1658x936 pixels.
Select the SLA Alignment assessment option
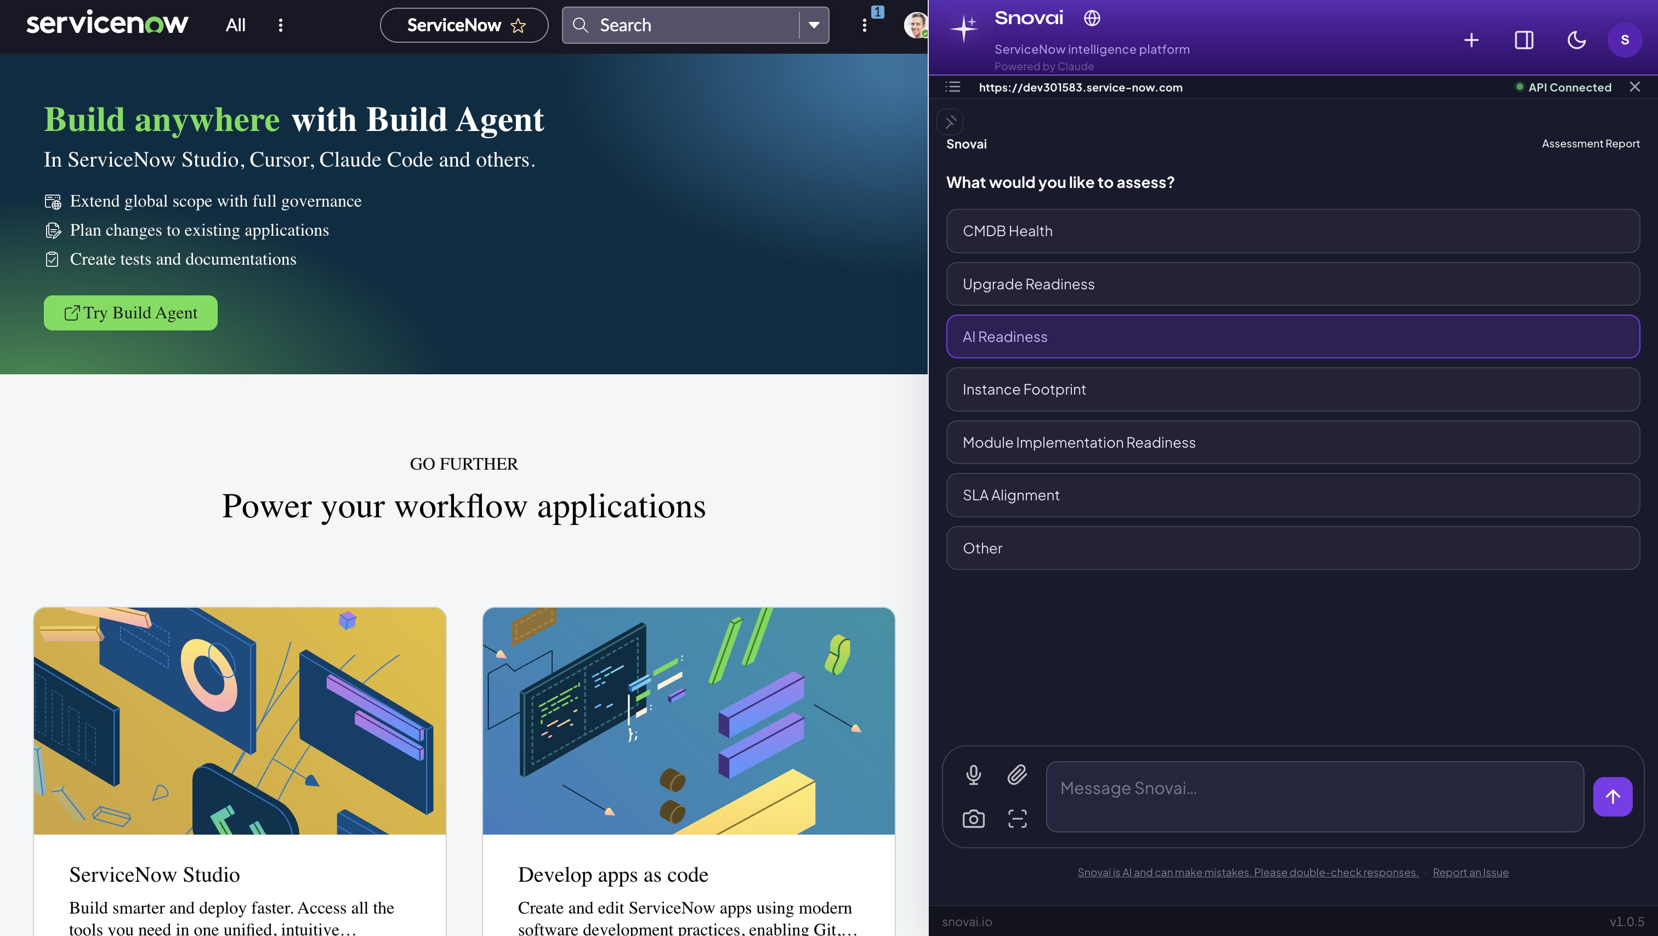[x=1292, y=495]
